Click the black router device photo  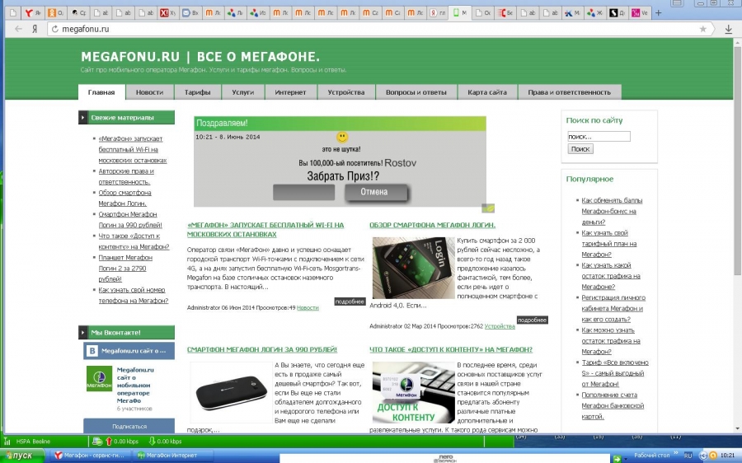(232, 392)
